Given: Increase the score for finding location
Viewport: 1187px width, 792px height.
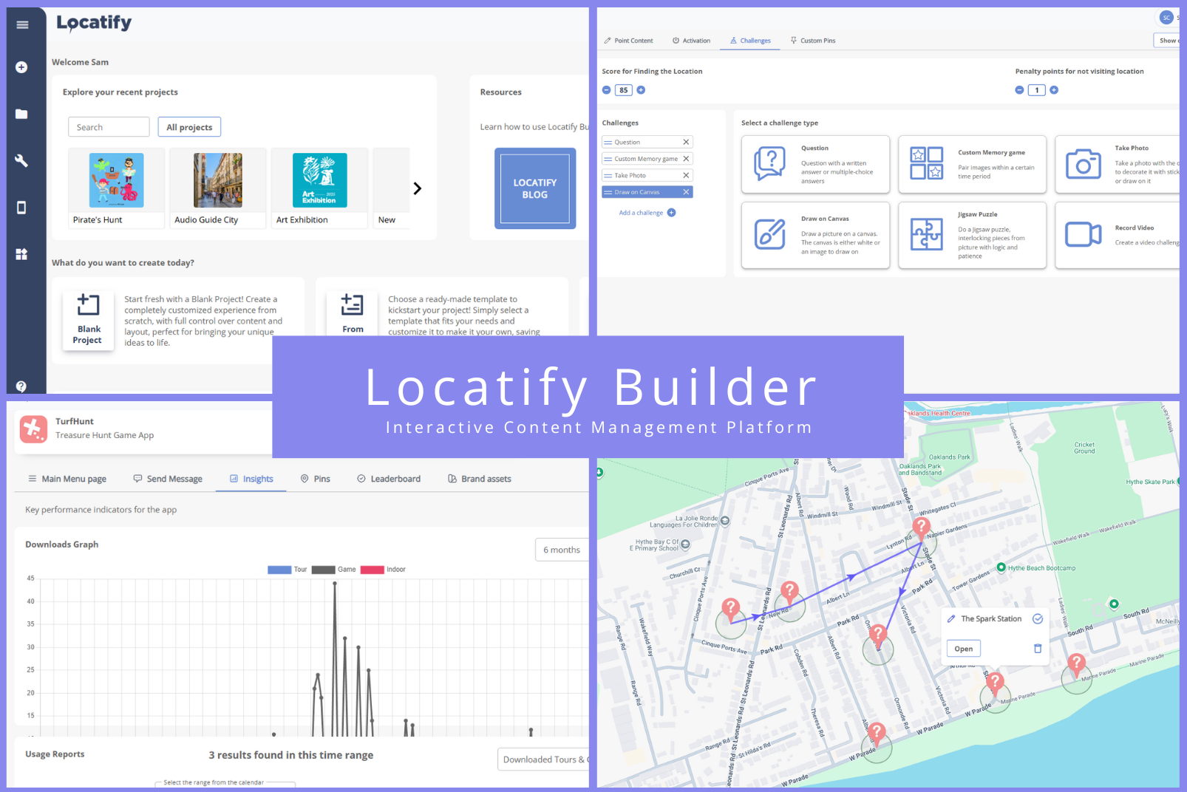Looking at the screenshot, I should pos(641,90).
